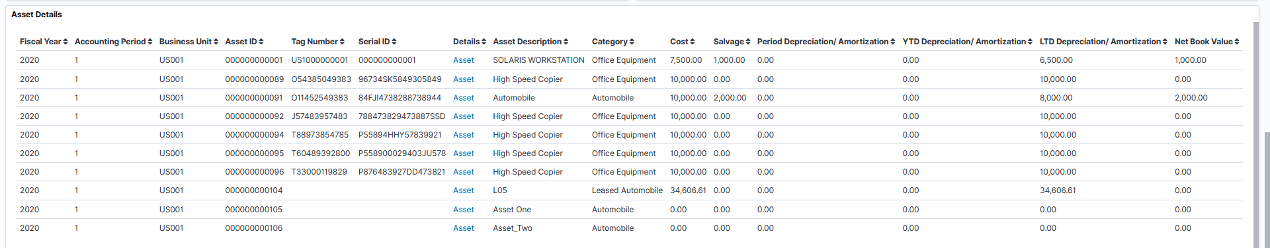Select tag number T88973854785
The image size is (1270, 248).
click(319, 135)
